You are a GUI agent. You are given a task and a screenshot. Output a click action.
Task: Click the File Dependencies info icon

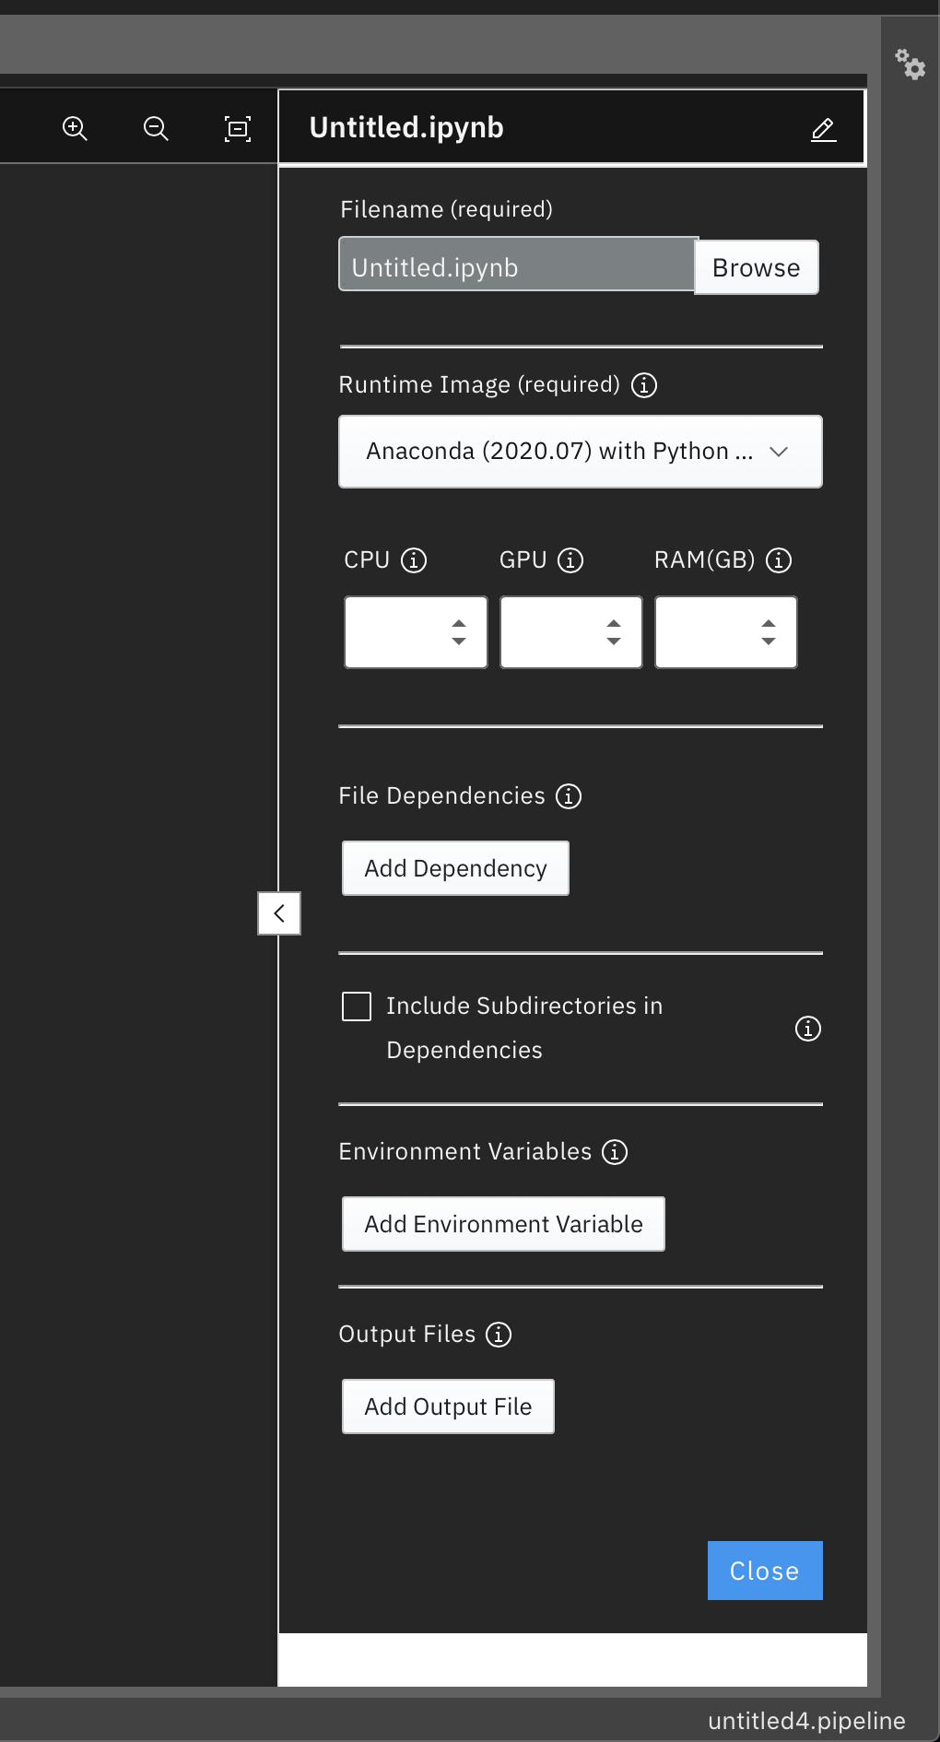[570, 796]
